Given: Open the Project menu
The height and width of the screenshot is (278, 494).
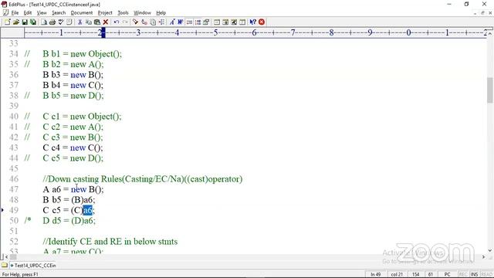Looking at the screenshot, I should [105, 13].
